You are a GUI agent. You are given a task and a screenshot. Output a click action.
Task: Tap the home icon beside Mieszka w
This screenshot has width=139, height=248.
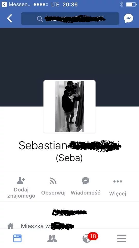[x=10, y=226]
